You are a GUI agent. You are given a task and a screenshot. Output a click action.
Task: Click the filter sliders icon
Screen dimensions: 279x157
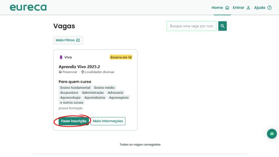[x=78, y=40]
